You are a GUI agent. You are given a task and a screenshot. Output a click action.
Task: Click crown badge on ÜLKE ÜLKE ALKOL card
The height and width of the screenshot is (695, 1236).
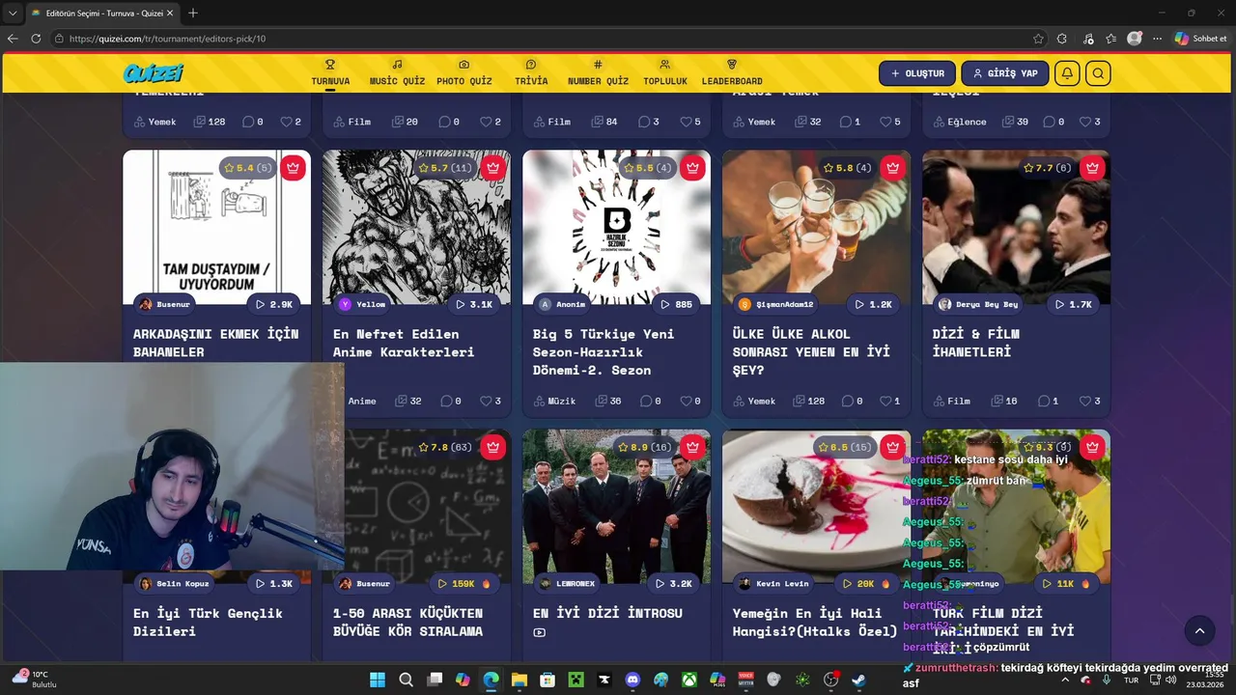click(x=892, y=168)
